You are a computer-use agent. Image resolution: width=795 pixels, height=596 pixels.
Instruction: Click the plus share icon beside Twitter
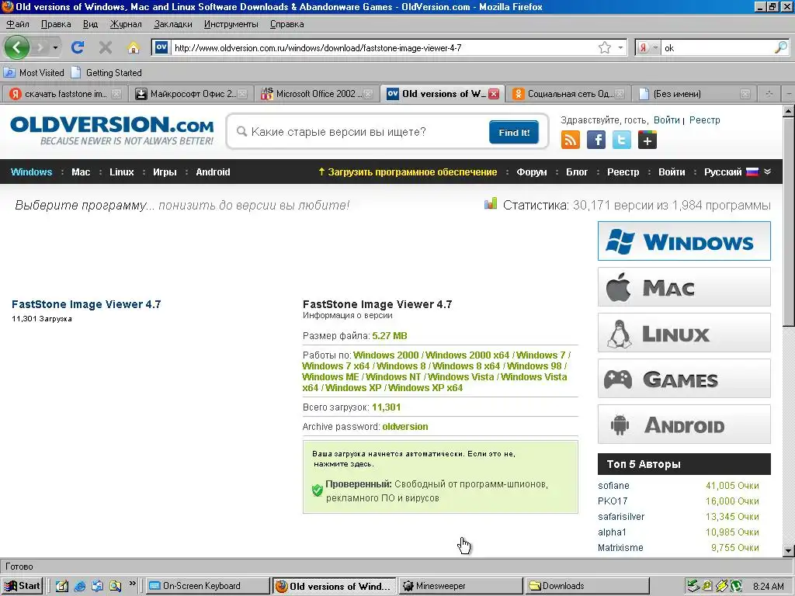click(647, 140)
